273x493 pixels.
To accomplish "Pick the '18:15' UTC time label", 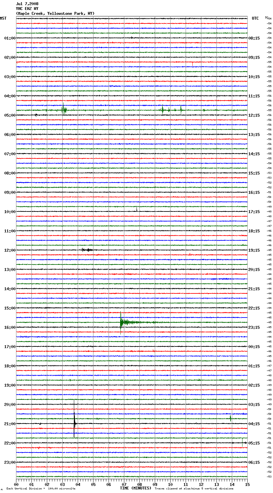I will pyautogui.click(x=254, y=231).
